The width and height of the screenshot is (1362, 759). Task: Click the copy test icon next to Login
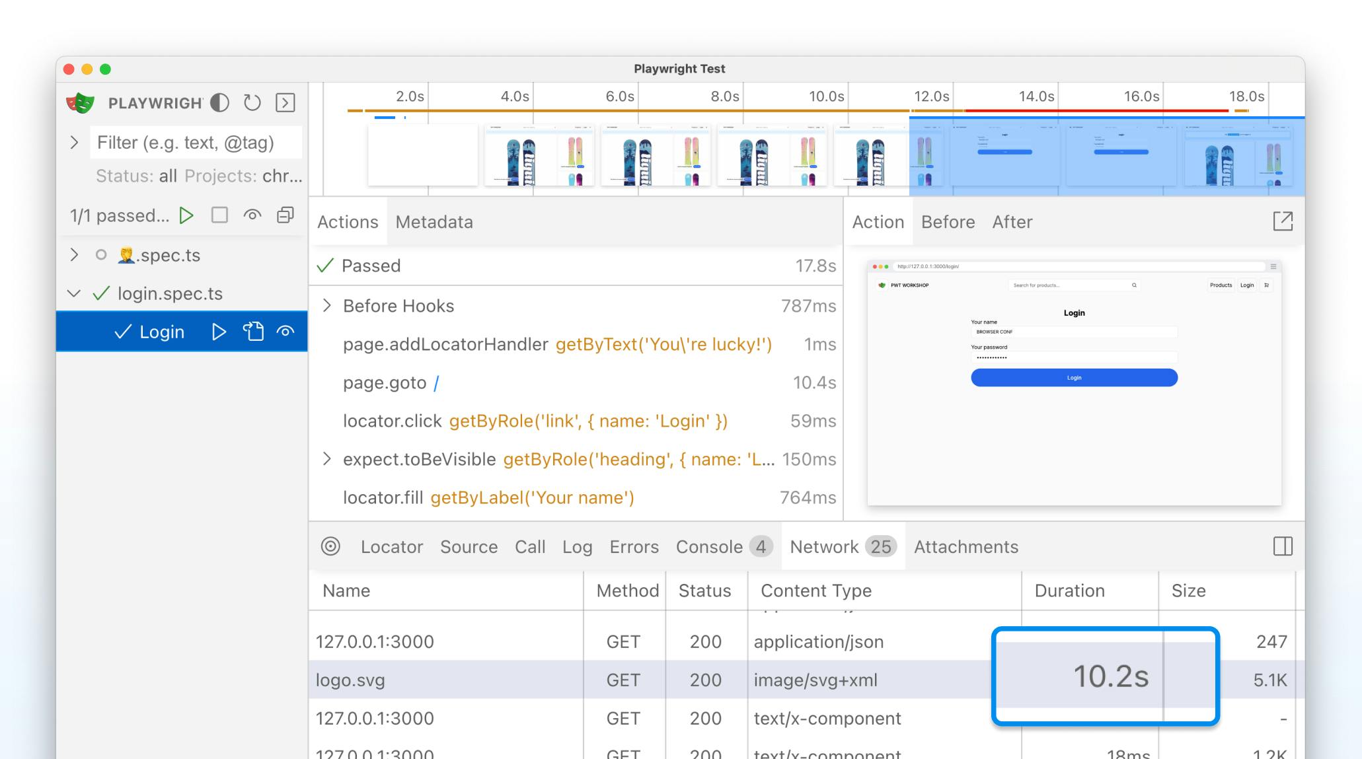pos(252,331)
